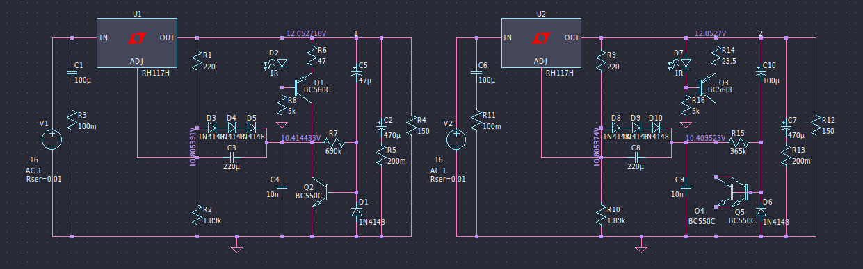The image size is (863, 269).
Task: Click capacitor C4 symbol
Action: coord(282,186)
